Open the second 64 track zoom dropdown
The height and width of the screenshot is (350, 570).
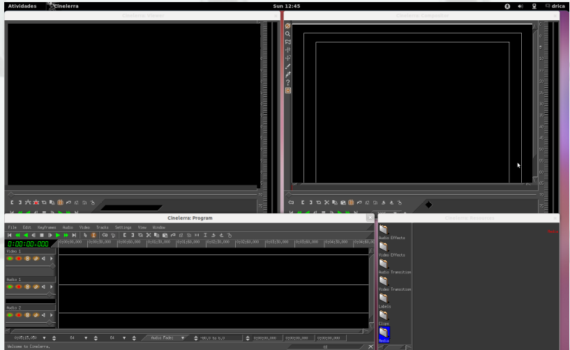point(124,338)
